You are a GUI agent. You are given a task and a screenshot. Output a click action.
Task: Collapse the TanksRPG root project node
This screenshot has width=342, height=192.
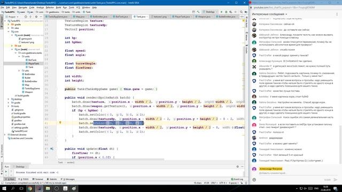[x=5, y=21]
